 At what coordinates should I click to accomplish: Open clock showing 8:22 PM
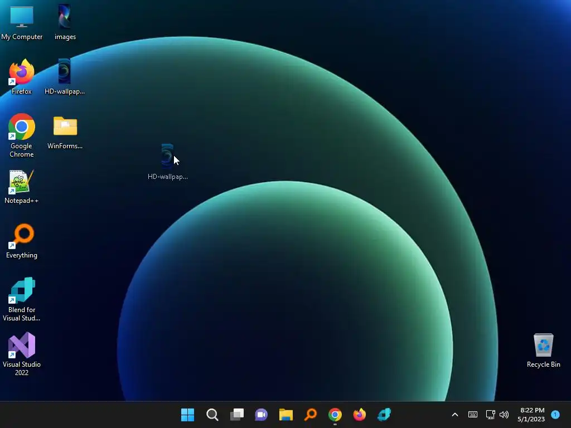(531, 415)
